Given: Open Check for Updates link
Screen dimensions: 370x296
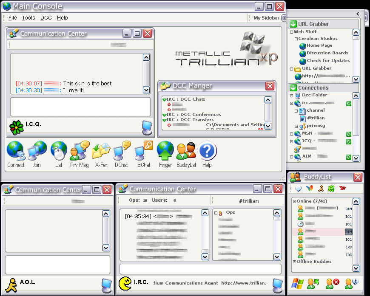Looking at the screenshot, I should click(328, 61).
